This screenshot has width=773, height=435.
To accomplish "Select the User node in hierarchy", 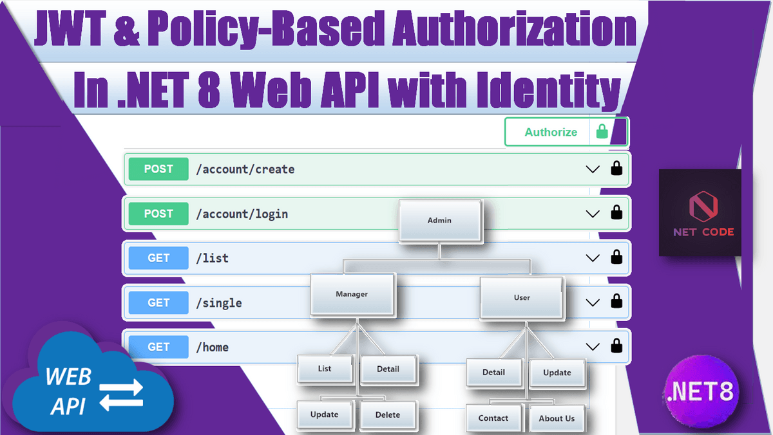I will (x=522, y=297).
